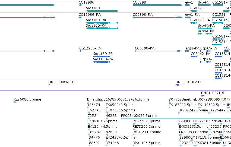This screenshot has width=231, height=147.
Task: Click the 185787 feature label
Action: coord(94,132)
